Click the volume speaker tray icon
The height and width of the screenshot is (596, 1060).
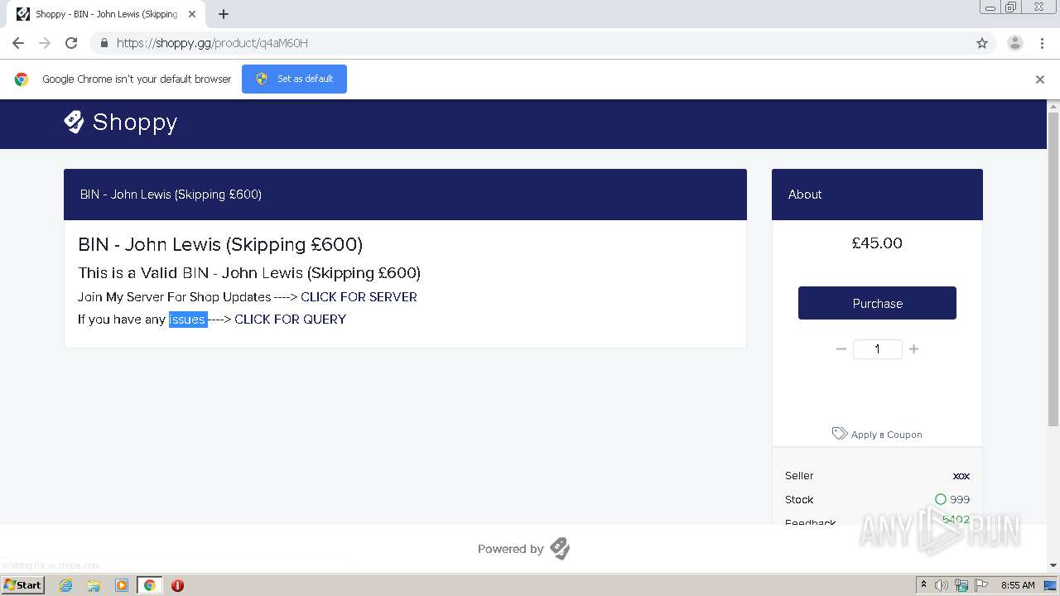[x=941, y=585]
